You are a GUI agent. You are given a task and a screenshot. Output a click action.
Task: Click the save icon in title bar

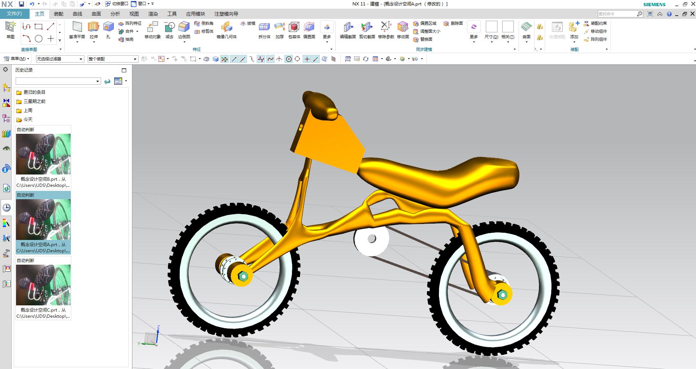(21, 4)
